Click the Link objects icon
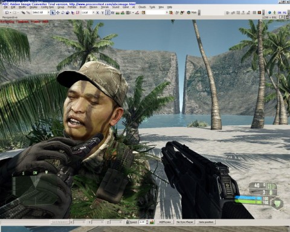 [x=23, y=13]
